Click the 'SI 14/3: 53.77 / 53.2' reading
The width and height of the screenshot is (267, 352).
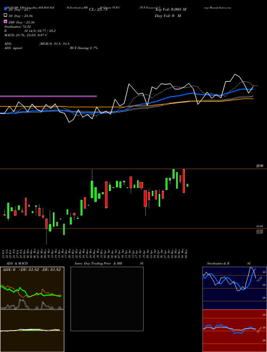(40, 31)
